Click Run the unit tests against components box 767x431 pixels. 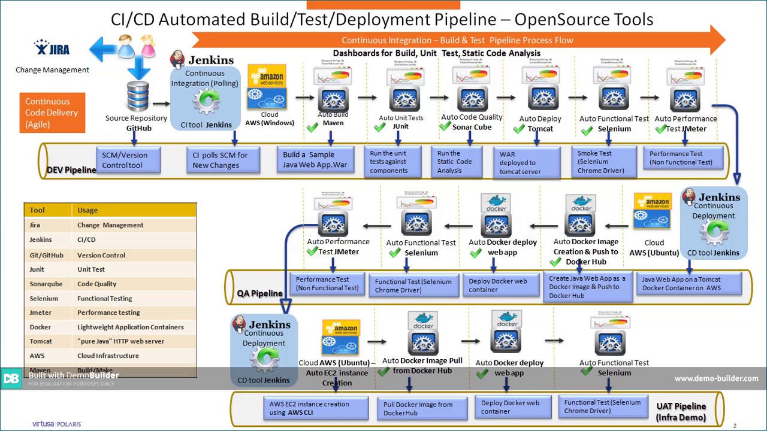click(392, 162)
